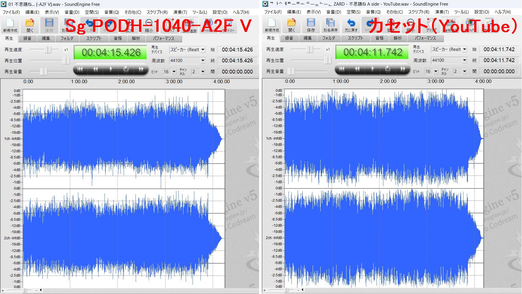Click 保存 floppy icon in left A2F V window
Viewport: 522px width, 294px height.
click(49, 25)
